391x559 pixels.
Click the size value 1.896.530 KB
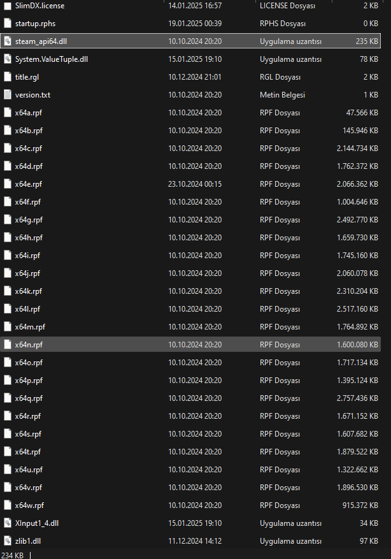[357, 488]
